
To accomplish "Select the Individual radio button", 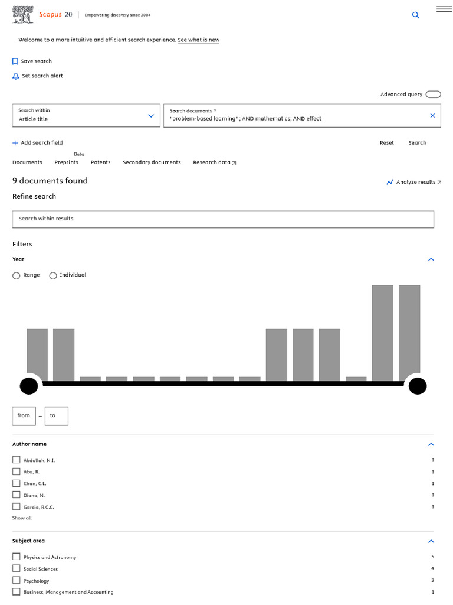I will [x=53, y=275].
